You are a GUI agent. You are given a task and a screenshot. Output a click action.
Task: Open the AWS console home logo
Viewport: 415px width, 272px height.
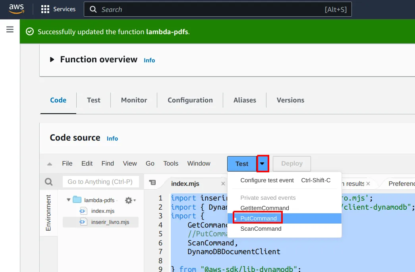16,9
